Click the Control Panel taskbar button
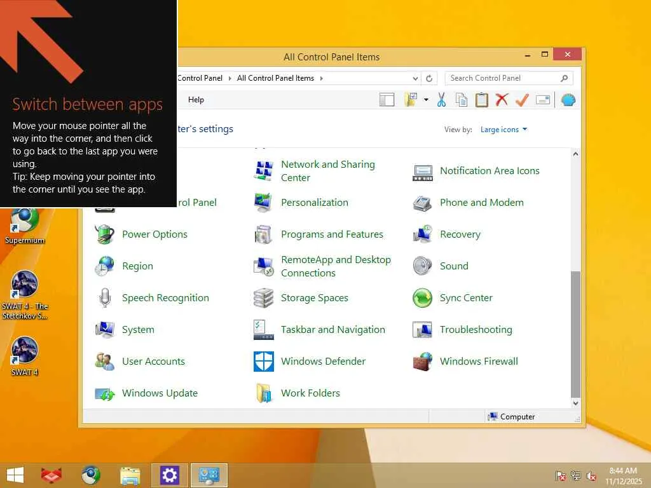 point(209,475)
